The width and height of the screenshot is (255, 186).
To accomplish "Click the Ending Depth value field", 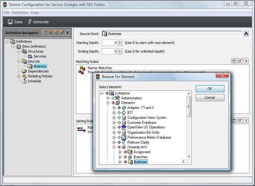I will tap(110, 51).
